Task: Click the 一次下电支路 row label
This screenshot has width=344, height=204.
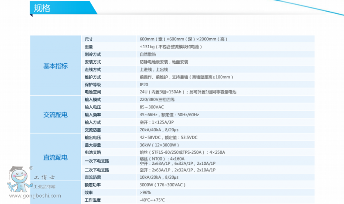Action: [x=97, y=161]
